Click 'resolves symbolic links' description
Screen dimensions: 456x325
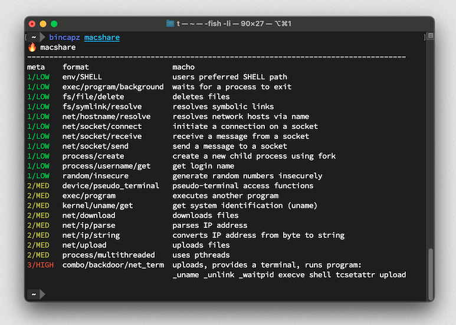point(223,107)
